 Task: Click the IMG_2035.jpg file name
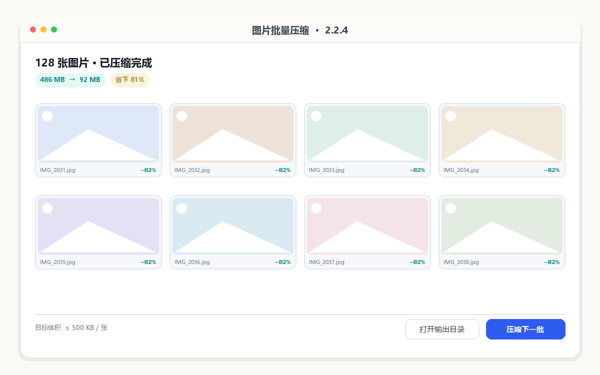point(58,262)
